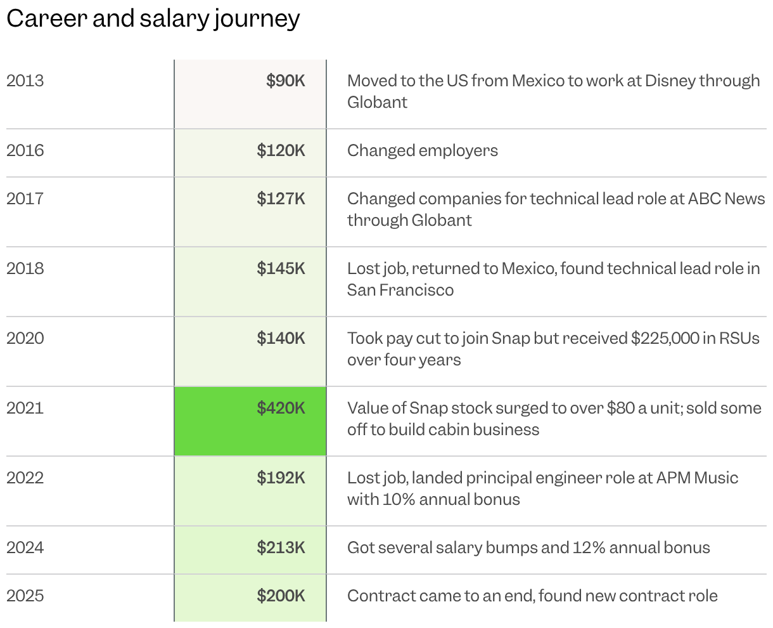Click the 2018 returned to Mexico description
This screenshot has width=773, height=628.
pos(553,279)
